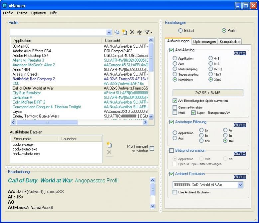Click inside the profile search field
The width and height of the screenshot is (259, 223).
pyautogui.click(x=58, y=32)
